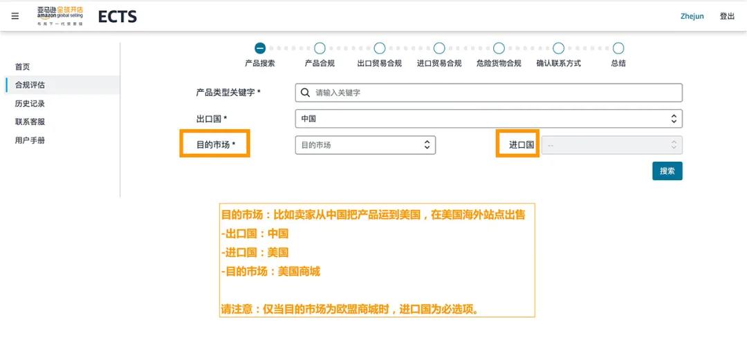Screen dimensions: 747x364
Task: Open the 出口国 dropdown showing 中国
Action: coord(489,119)
